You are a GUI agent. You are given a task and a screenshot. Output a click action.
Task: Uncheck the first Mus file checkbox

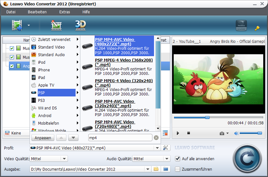[x=12, y=48]
